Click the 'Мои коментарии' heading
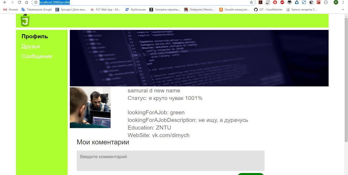 pyautogui.click(x=103, y=142)
